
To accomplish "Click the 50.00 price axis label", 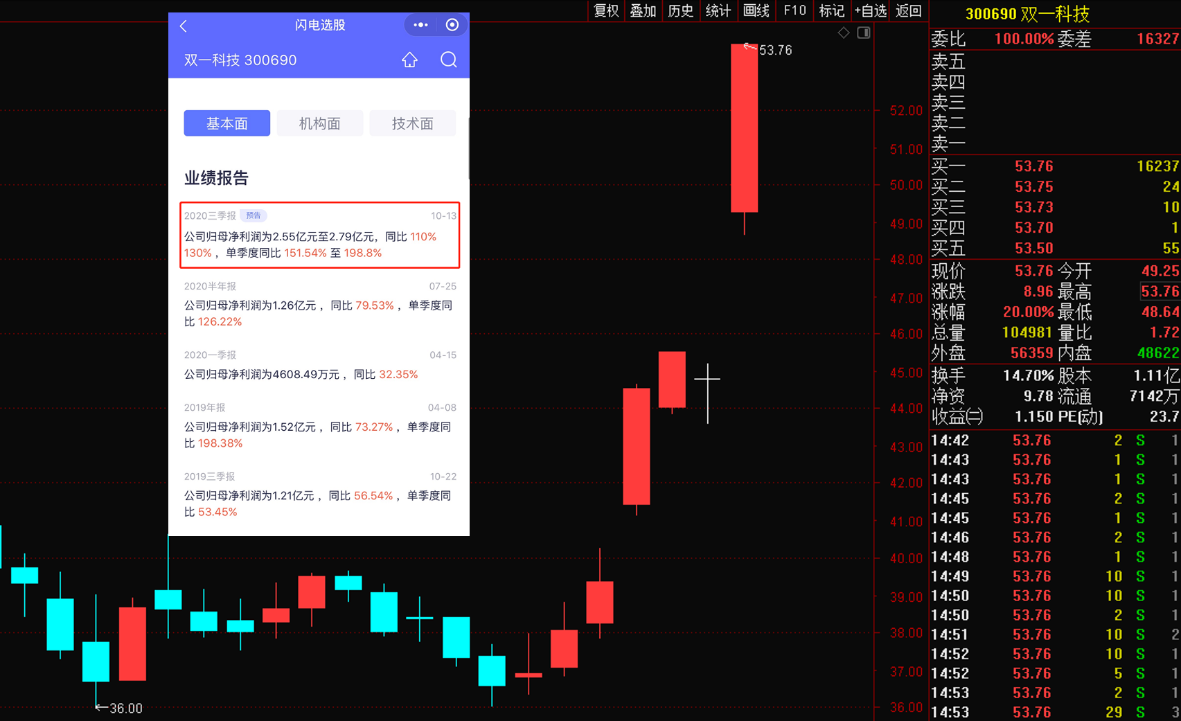I will 906,185.
